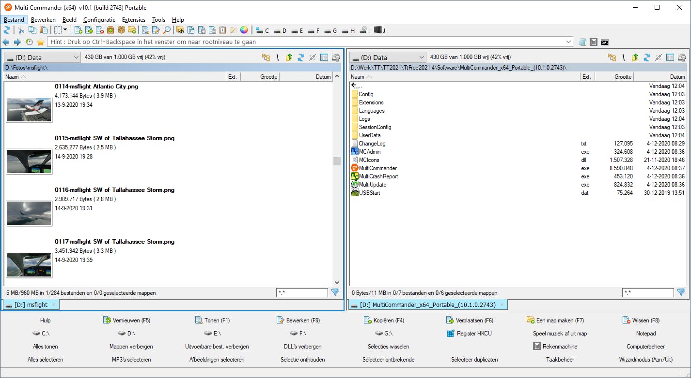Image resolution: width=691 pixels, height=378 pixels.
Task: Click the history clock icon
Action: tap(29, 42)
